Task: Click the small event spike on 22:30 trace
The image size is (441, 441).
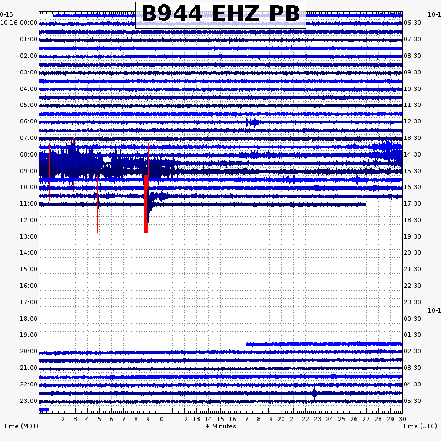Action: [314, 393]
